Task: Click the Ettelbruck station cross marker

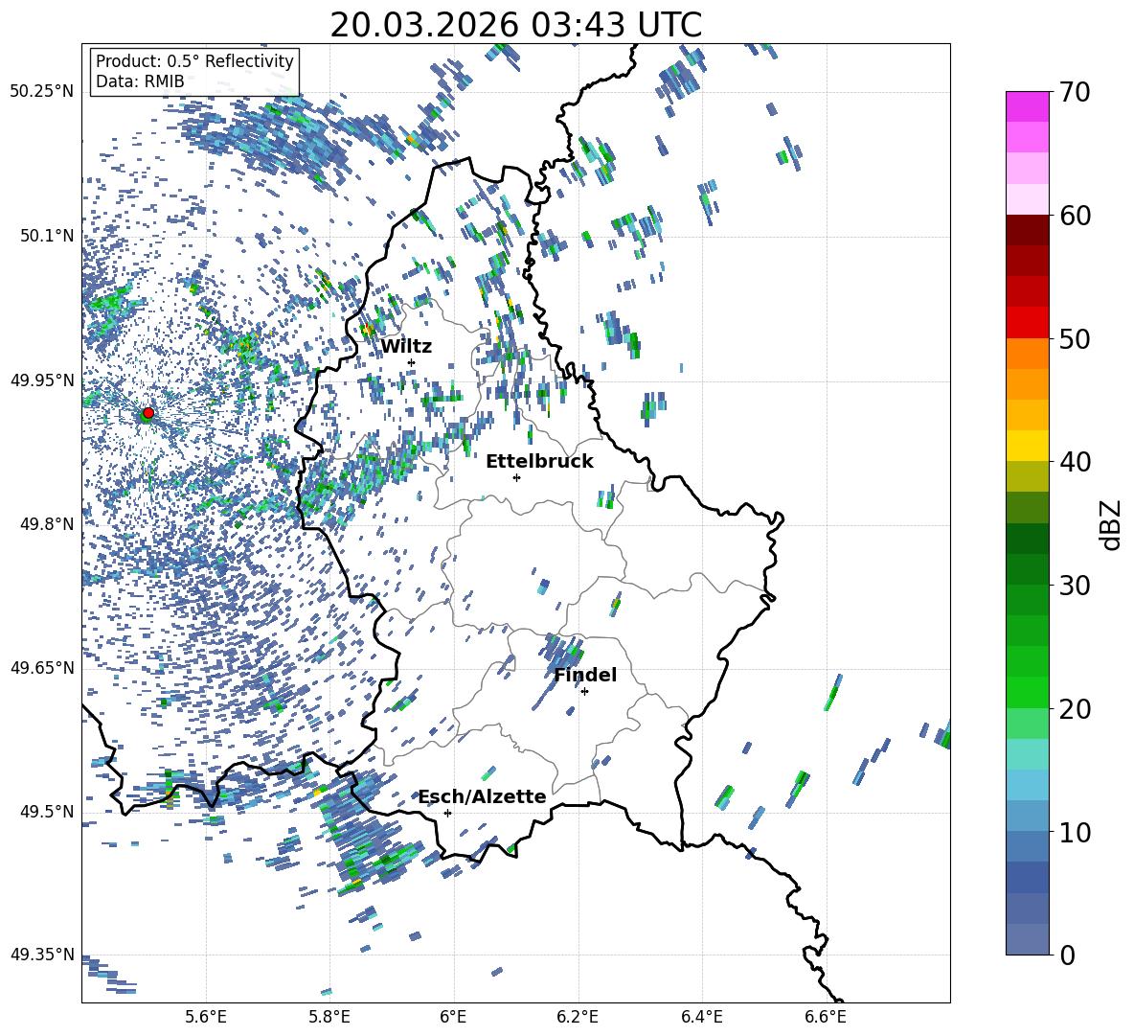Action: point(516,477)
